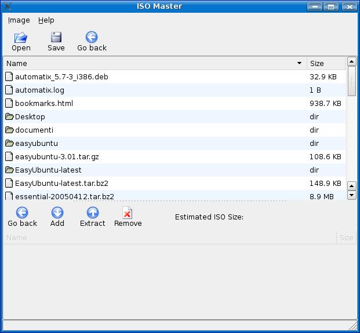360x333 pixels.
Task: Select the EasyUbuntu-latest.tar.bz2 file name
Action: tap(61, 183)
